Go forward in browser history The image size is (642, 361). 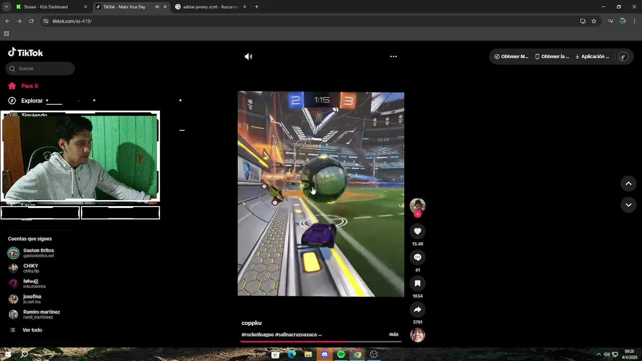(x=19, y=21)
